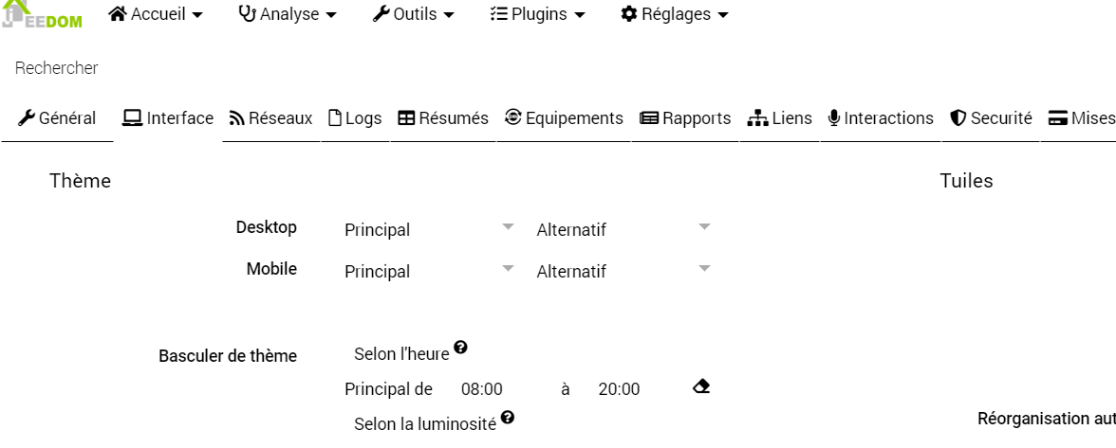Open the Logs tab

click(x=355, y=118)
